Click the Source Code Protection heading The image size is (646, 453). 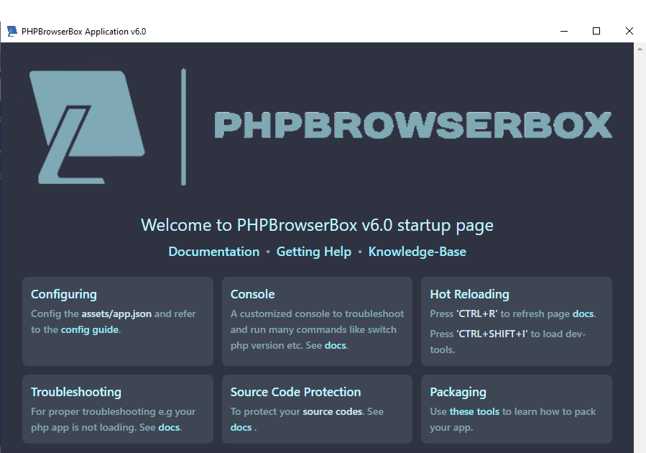point(295,392)
